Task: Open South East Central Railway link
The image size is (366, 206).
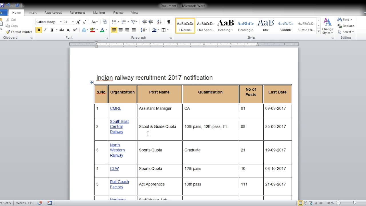Action: tap(119, 127)
